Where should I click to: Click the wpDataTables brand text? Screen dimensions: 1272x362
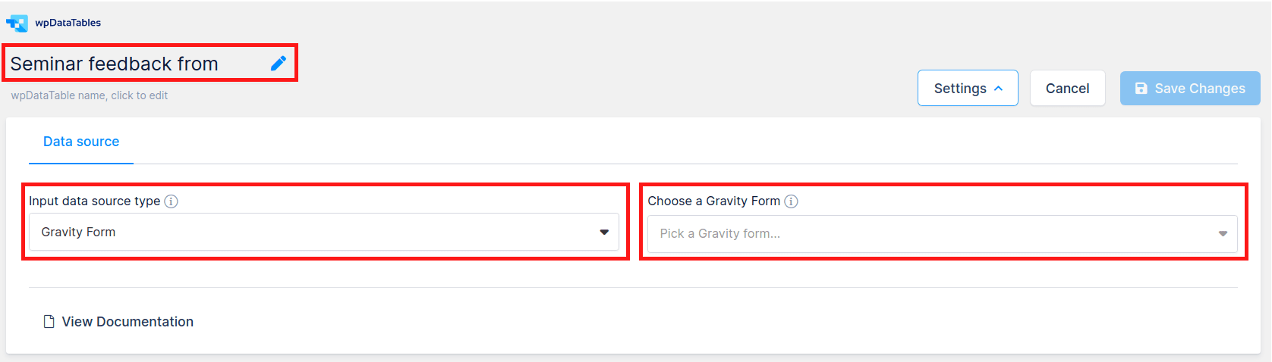[x=68, y=23]
